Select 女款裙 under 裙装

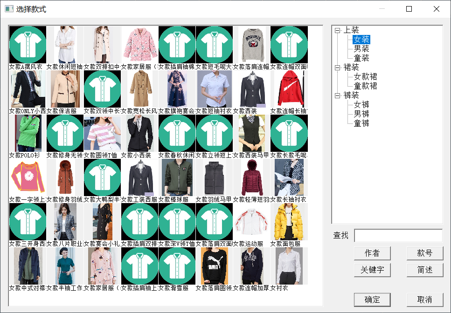[367, 76]
